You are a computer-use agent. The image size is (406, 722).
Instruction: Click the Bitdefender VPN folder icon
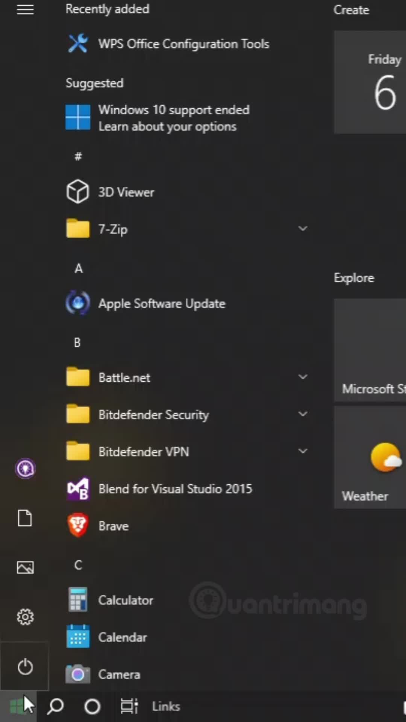(x=78, y=451)
